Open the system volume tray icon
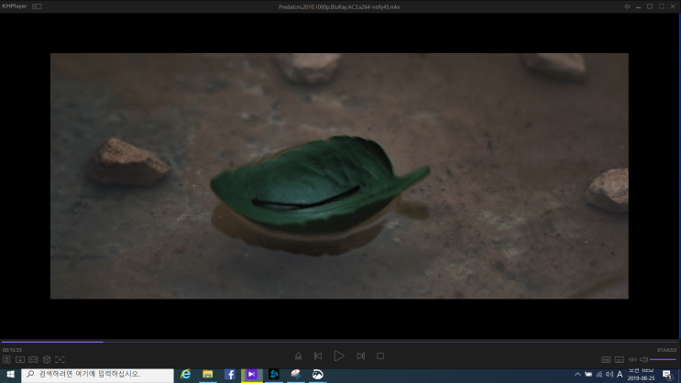 (x=610, y=375)
